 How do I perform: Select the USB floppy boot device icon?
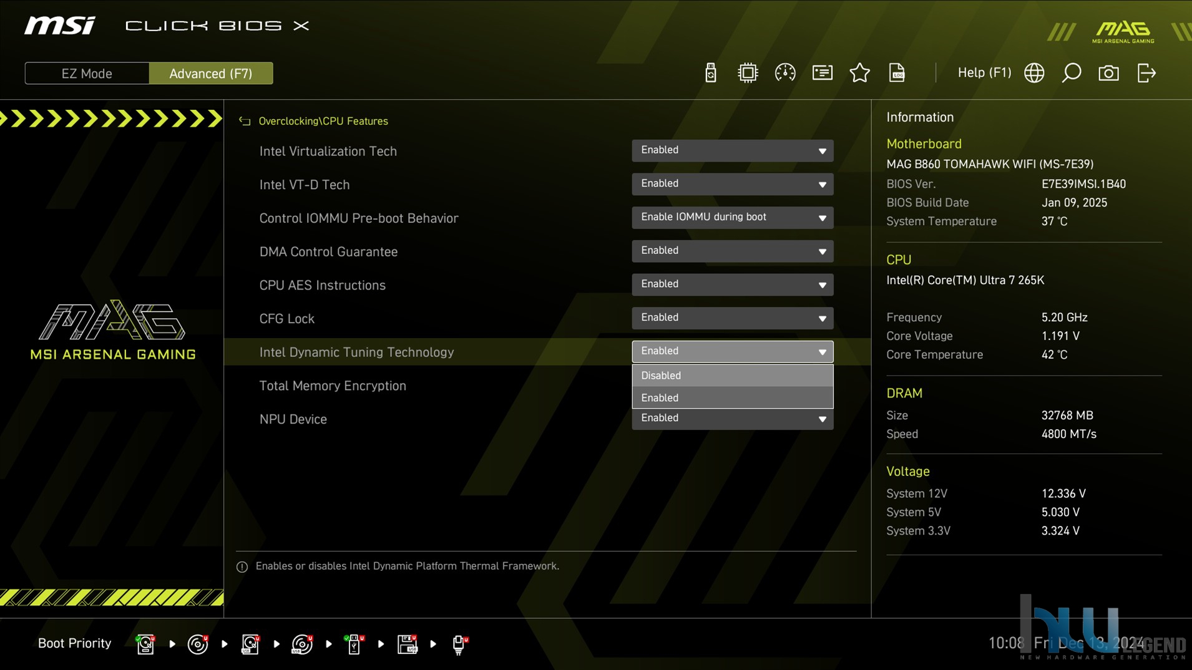click(407, 644)
